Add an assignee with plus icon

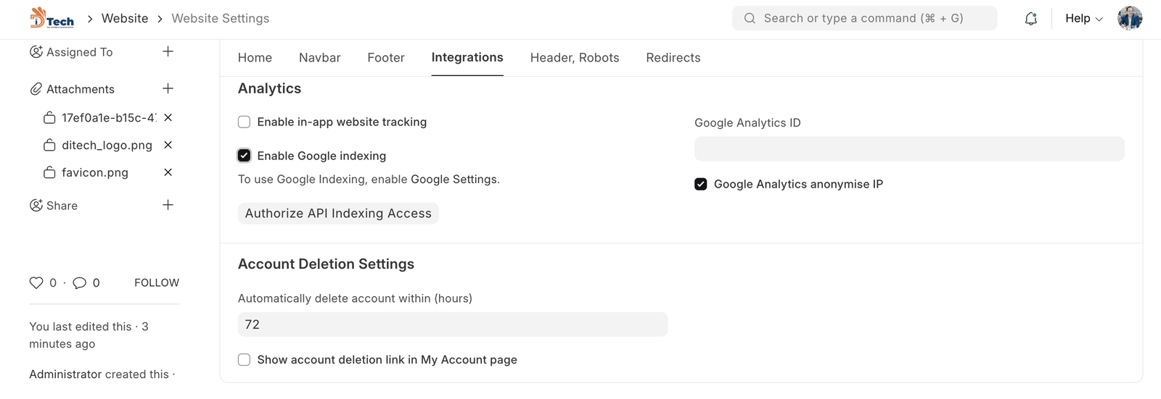(x=168, y=51)
